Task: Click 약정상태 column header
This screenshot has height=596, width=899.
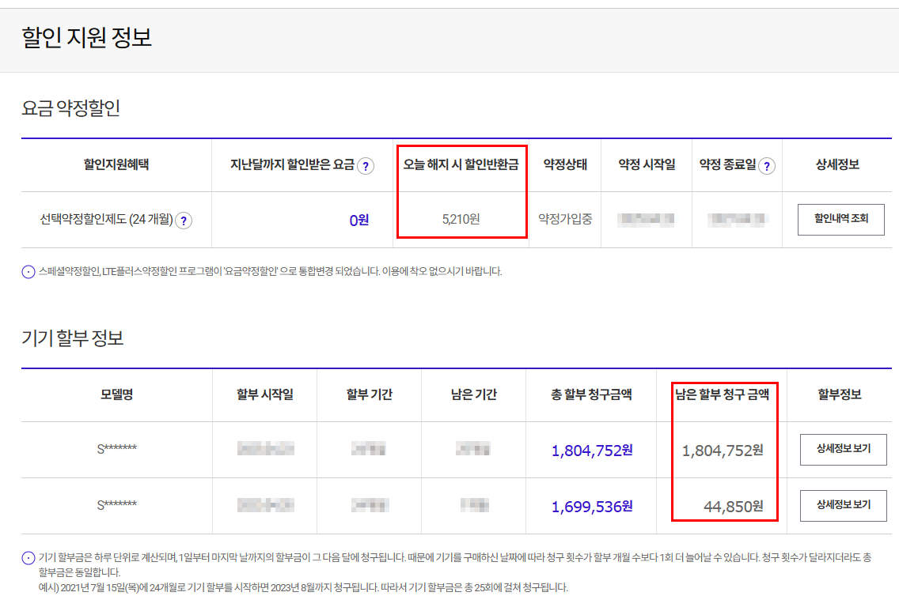Action: [565, 165]
